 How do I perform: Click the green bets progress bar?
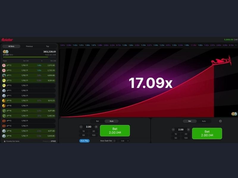(25, 57)
